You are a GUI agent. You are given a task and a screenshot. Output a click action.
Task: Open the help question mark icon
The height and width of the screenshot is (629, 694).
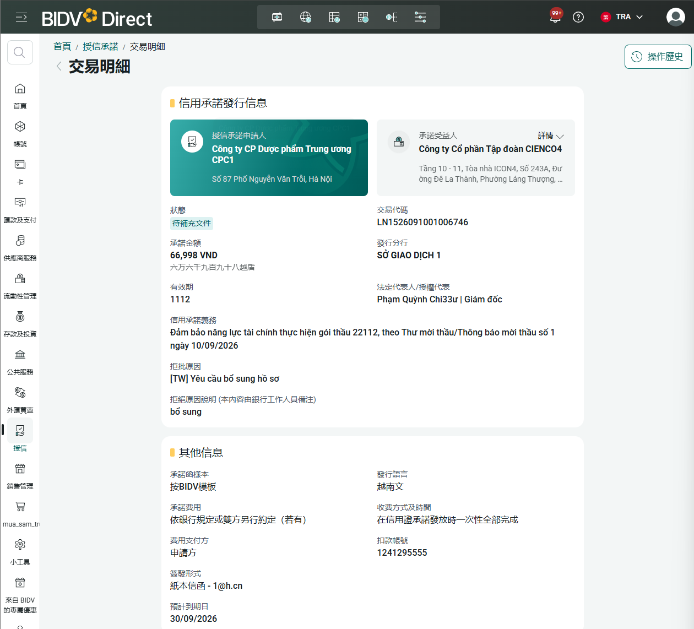[578, 17]
